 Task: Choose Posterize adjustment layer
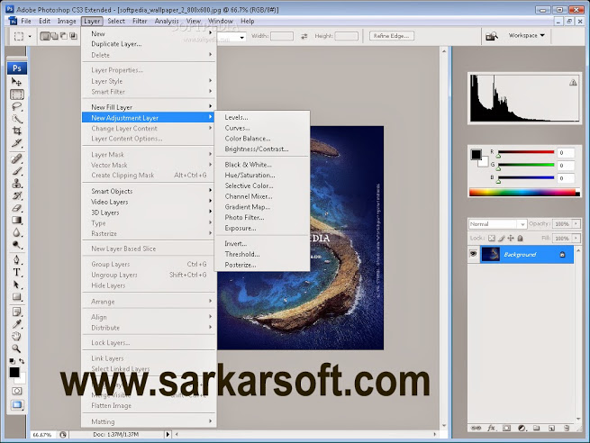241,265
